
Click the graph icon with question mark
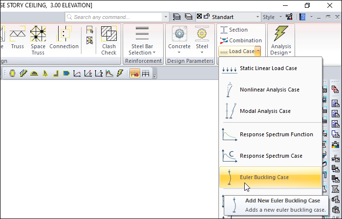[99, 73]
